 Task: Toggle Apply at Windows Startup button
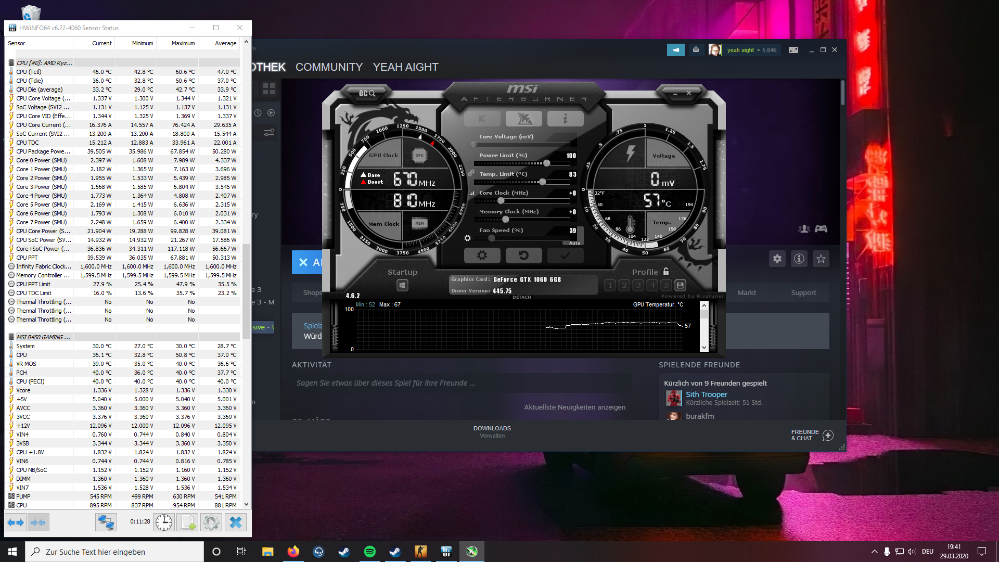pos(402,285)
